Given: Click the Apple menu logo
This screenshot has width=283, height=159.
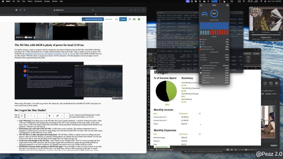Looking at the screenshot, I should click(x=3, y=1).
